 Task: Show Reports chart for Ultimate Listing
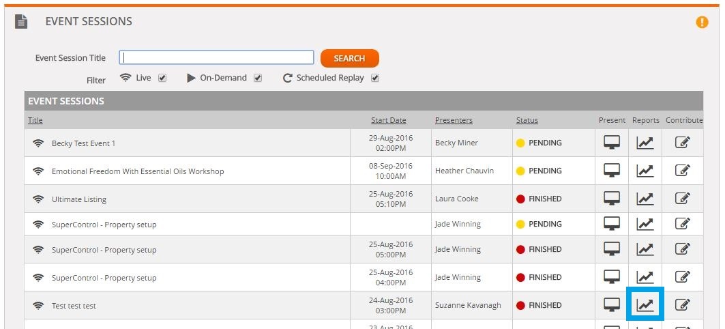pyautogui.click(x=645, y=199)
